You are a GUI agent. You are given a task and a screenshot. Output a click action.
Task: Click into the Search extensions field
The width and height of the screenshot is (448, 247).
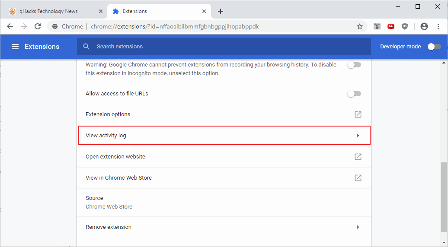(x=224, y=47)
